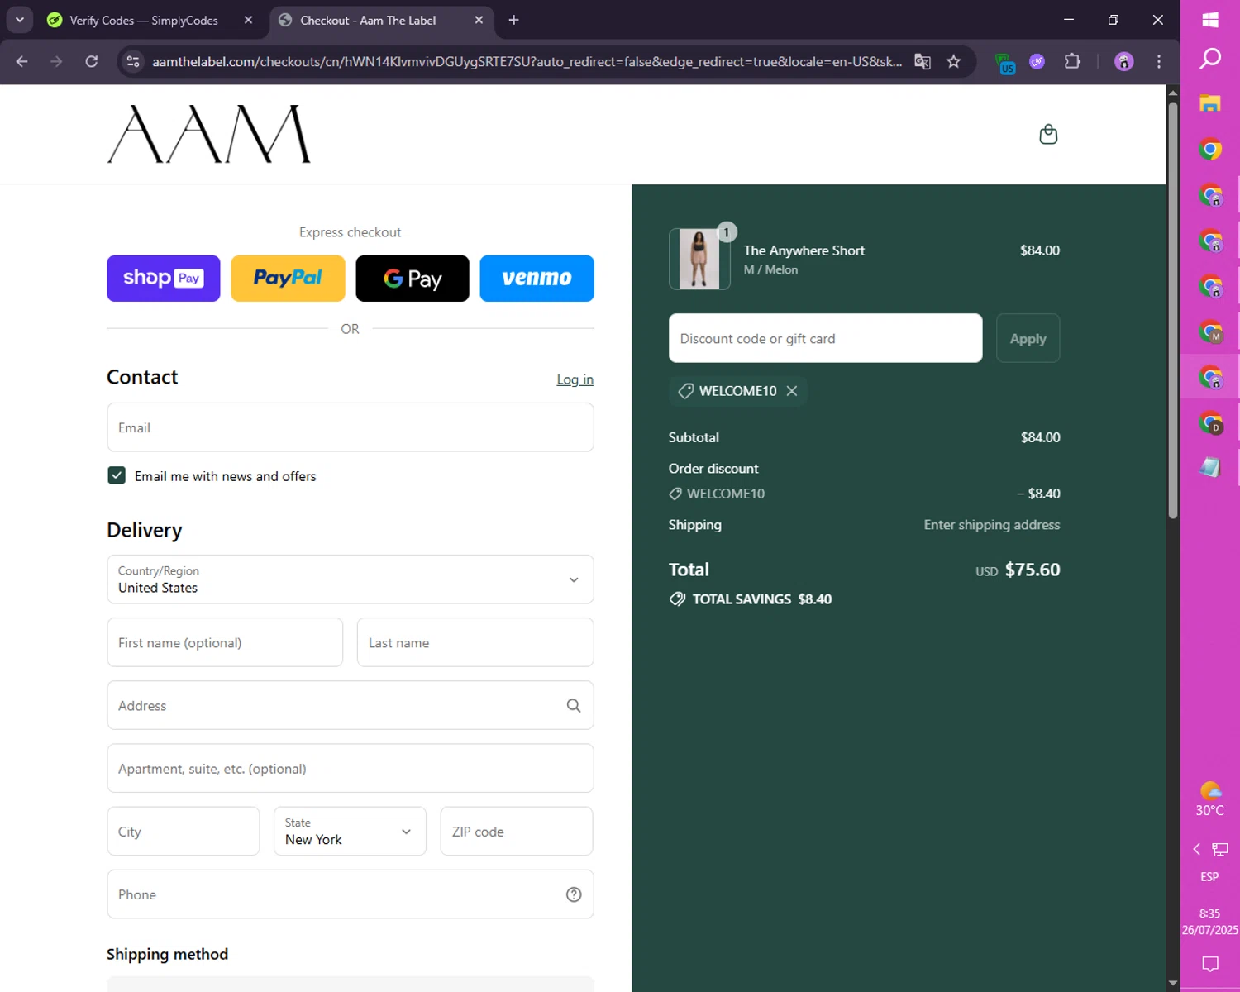1240x992 pixels.
Task: Click the browser address bar URL
Action: pos(527,61)
